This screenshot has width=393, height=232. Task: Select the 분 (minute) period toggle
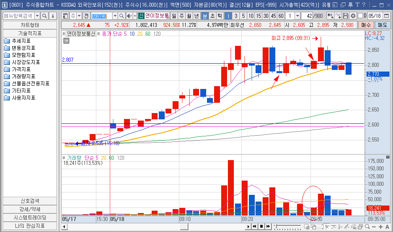(205, 16)
